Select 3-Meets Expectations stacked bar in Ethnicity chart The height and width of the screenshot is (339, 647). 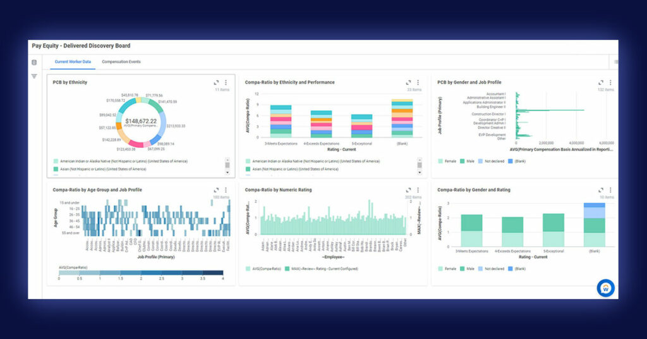281,121
